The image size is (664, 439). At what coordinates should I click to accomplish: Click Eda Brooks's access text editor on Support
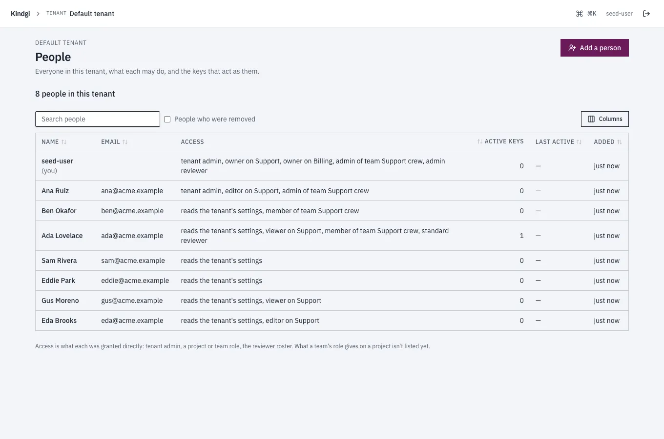tap(292, 320)
